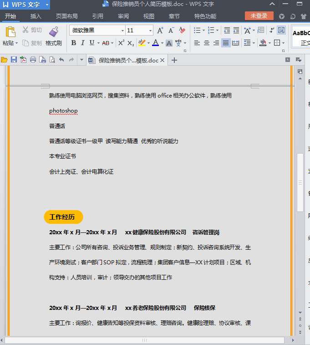The image size is (310, 345).
Task: Close the 保险推销员 document tab
Action: pyautogui.click(x=162, y=60)
